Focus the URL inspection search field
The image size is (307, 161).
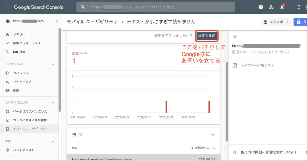156,7
